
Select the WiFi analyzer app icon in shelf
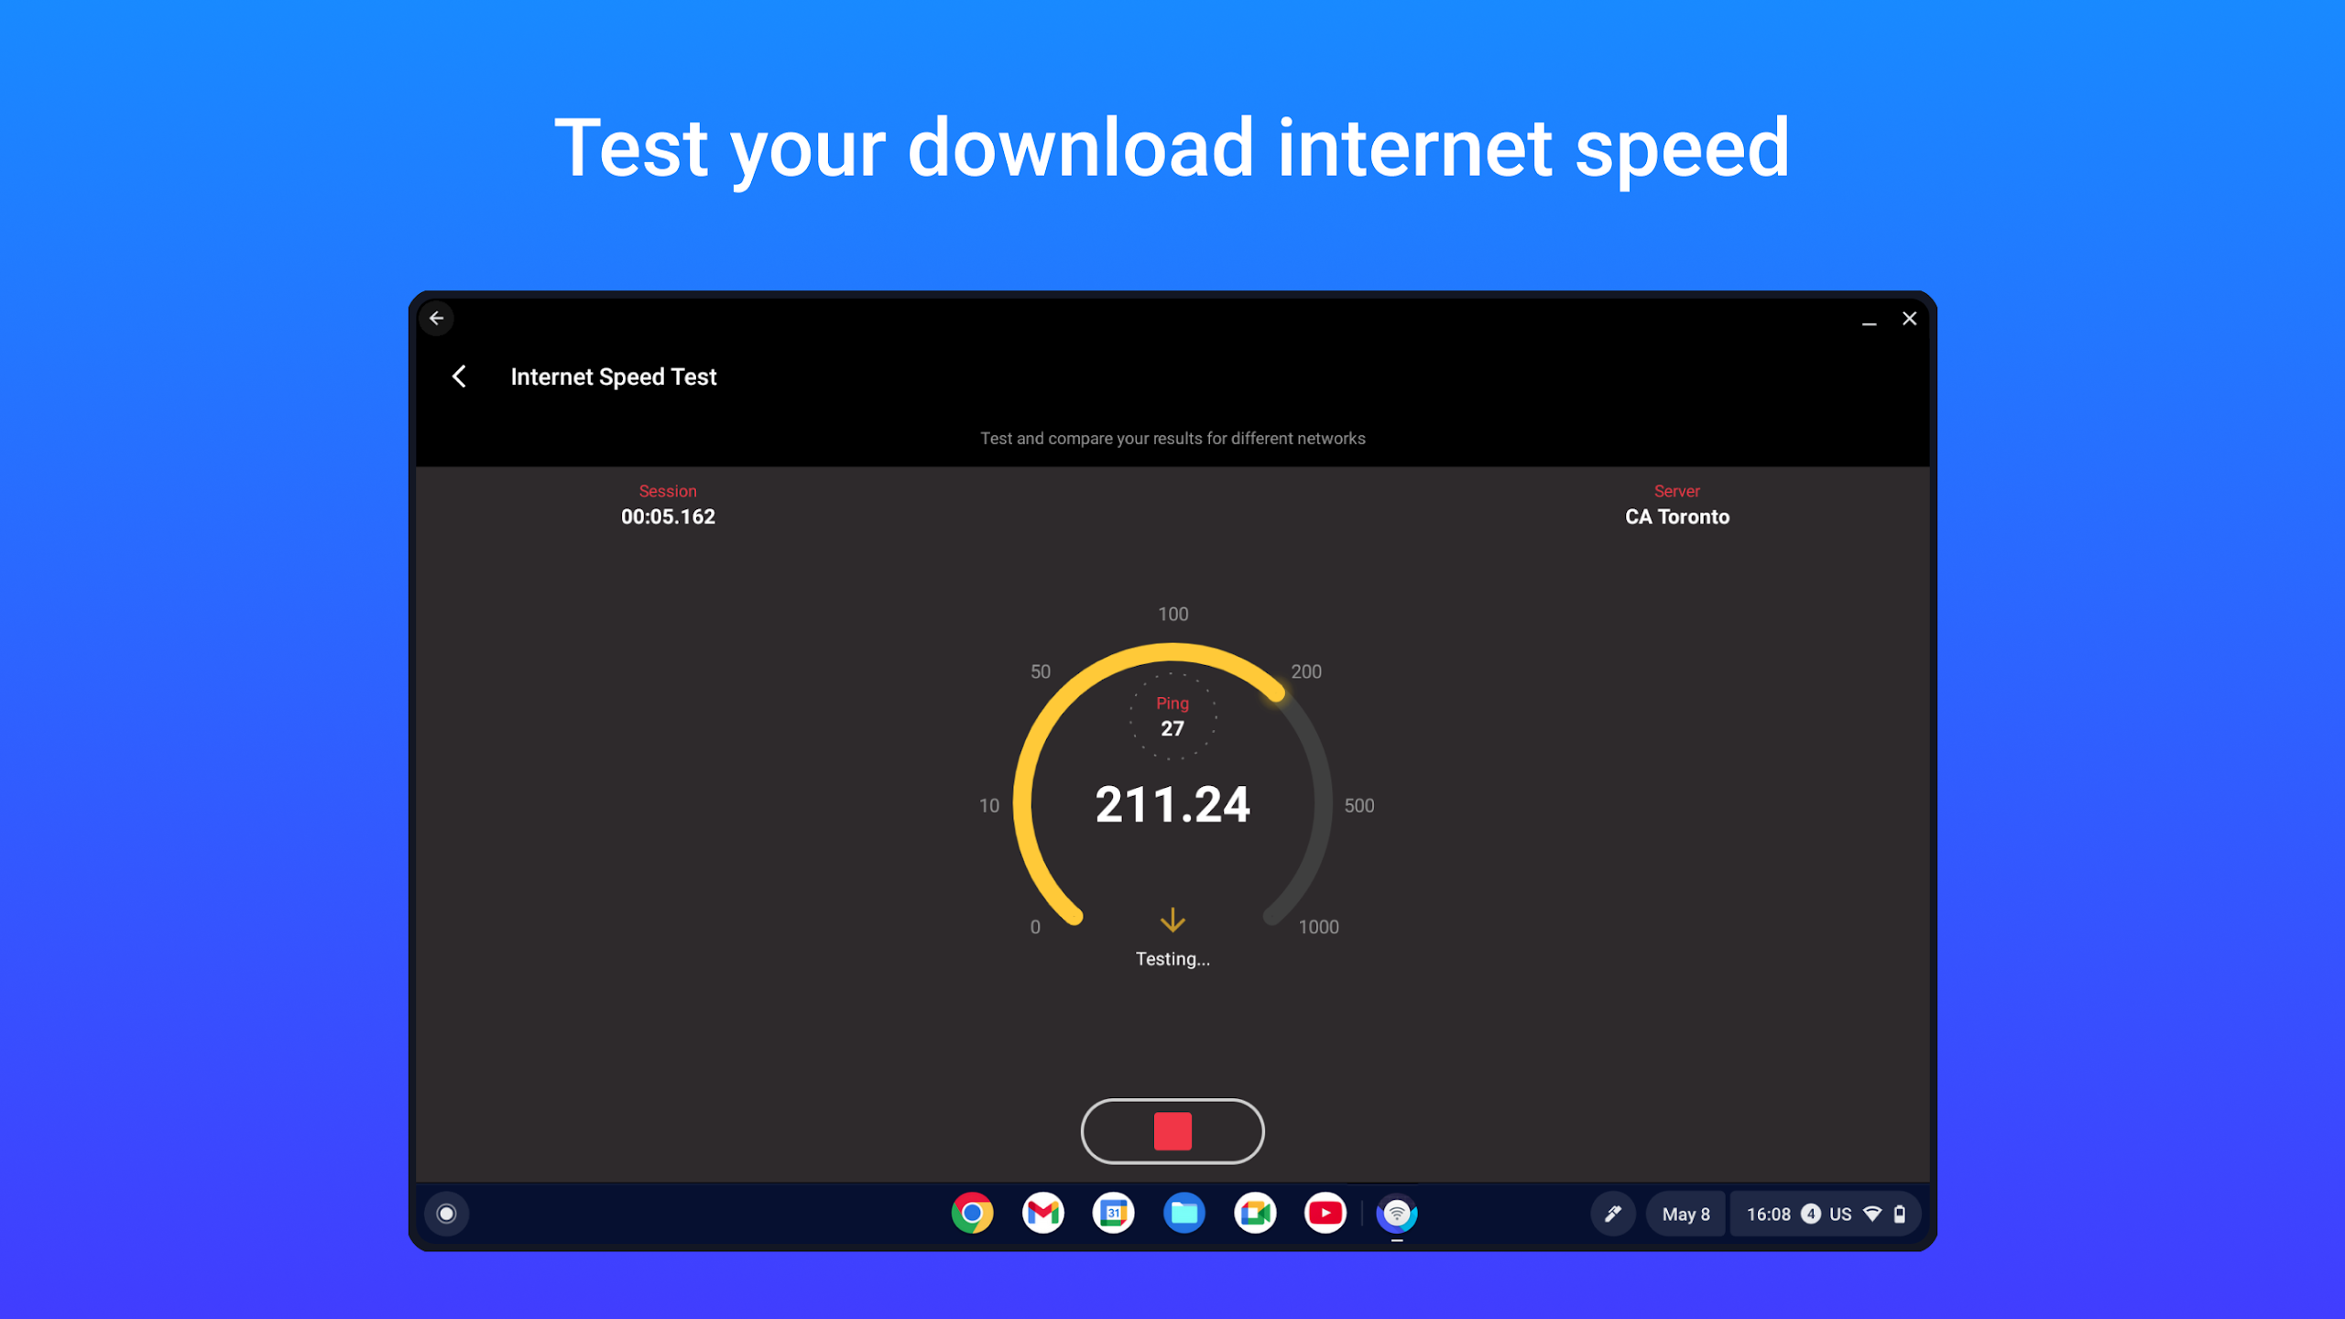(1397, 1214)
